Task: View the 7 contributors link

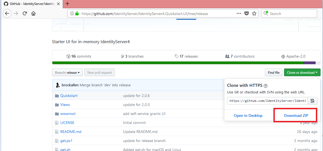Action: [240, 56]
